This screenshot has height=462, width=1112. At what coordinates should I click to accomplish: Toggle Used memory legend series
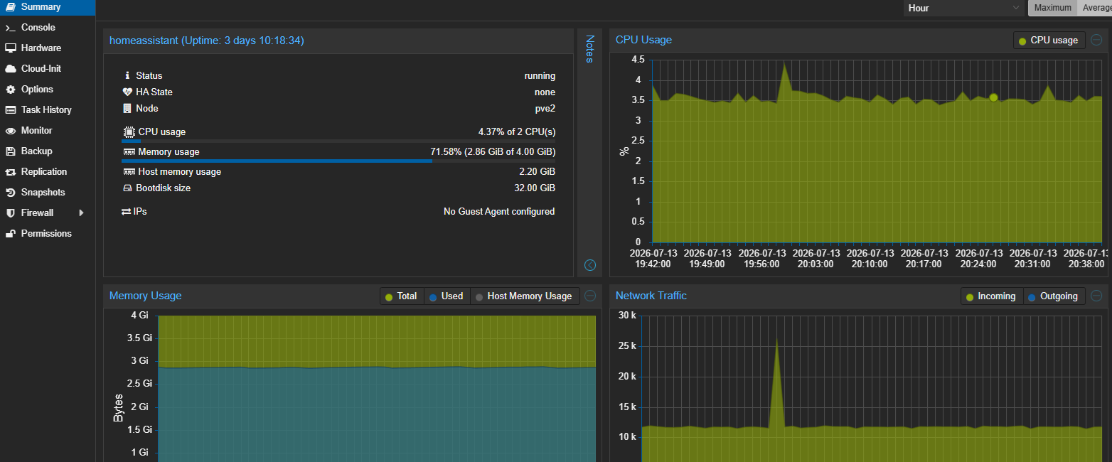(x=447, y=296)
